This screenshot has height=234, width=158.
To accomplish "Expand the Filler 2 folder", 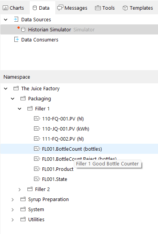I will pos(19,189).
